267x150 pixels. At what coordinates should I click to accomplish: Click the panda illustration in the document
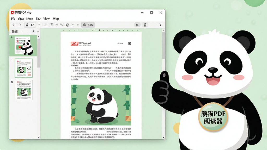(x=101, y=105)
